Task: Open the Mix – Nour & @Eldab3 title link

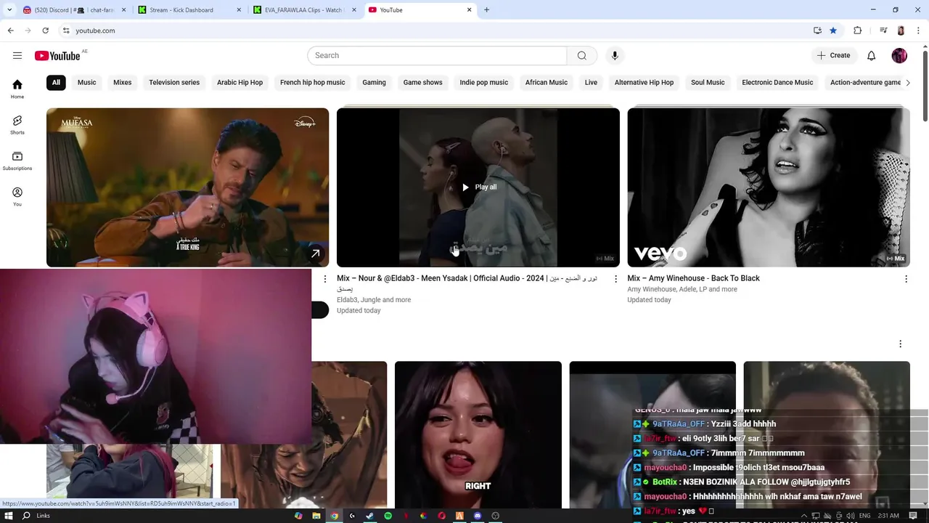Action: coord(467,283)
